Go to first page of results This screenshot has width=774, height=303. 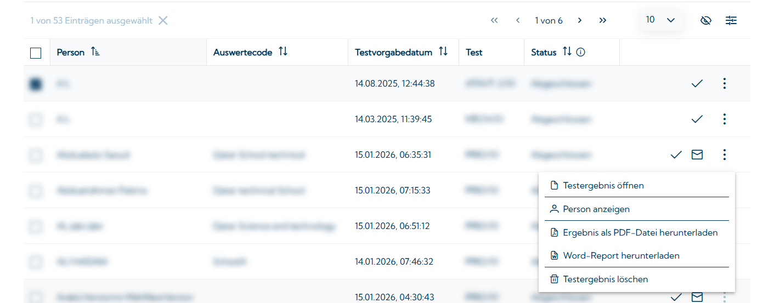(x=494, y=21)
